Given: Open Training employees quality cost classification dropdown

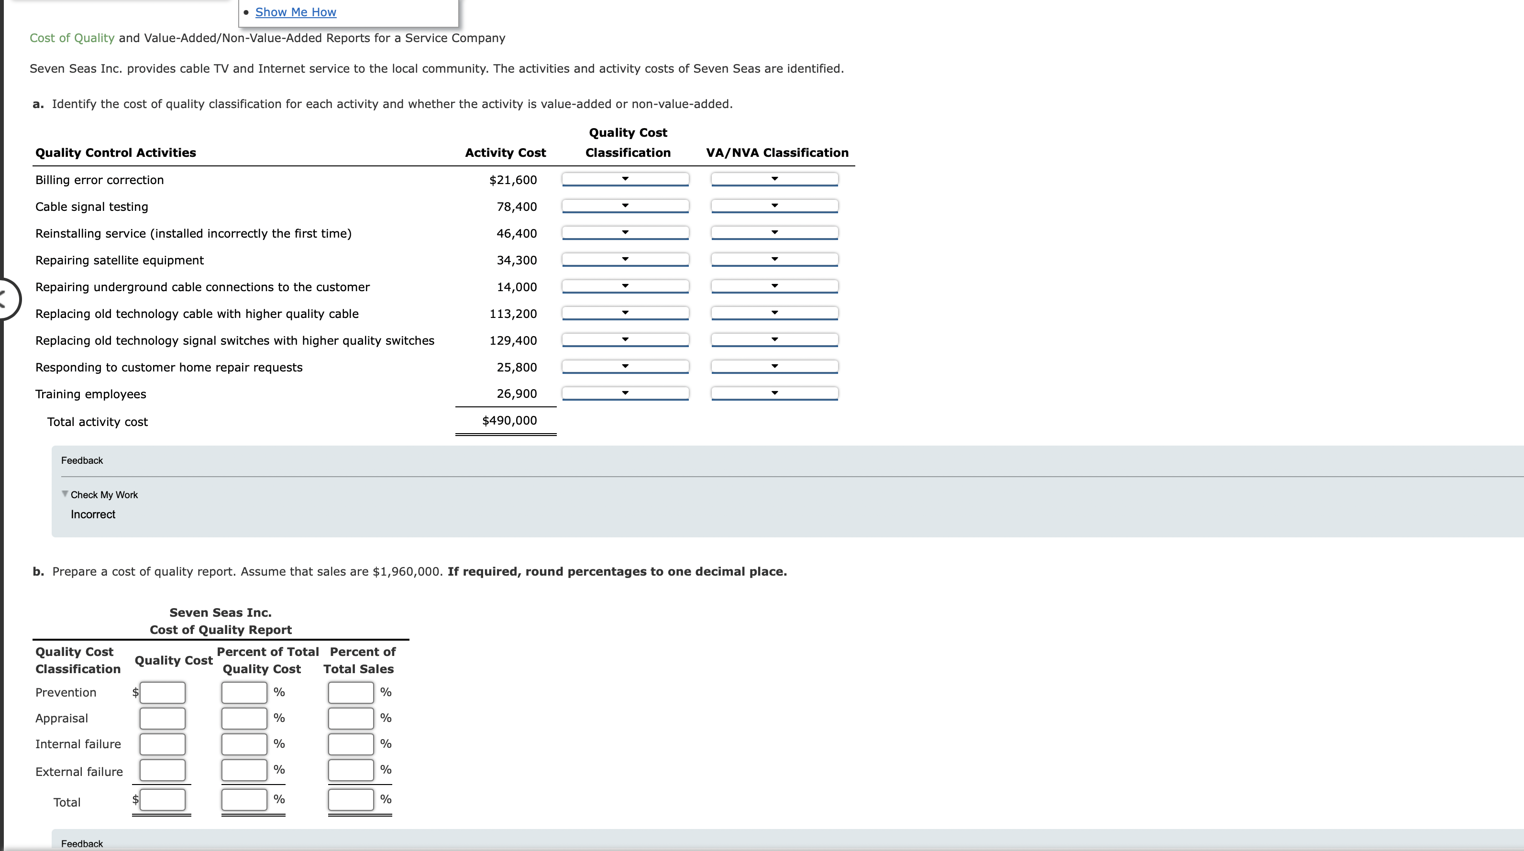Looking at the screenshot, I should click(625, 393).
